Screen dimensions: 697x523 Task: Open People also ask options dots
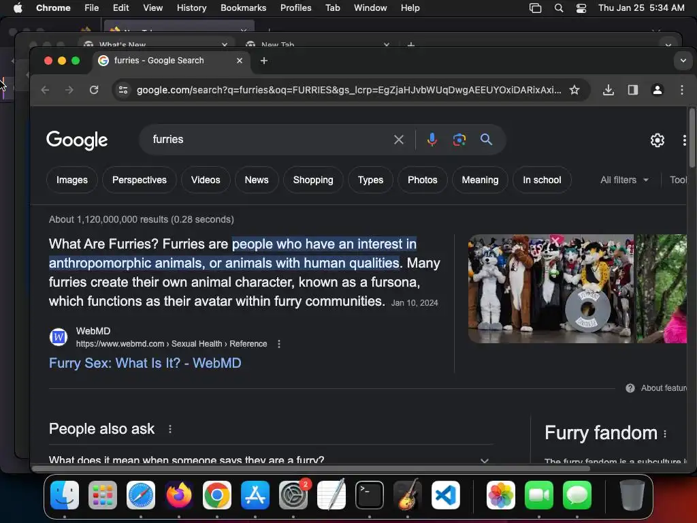pos(169,429)
